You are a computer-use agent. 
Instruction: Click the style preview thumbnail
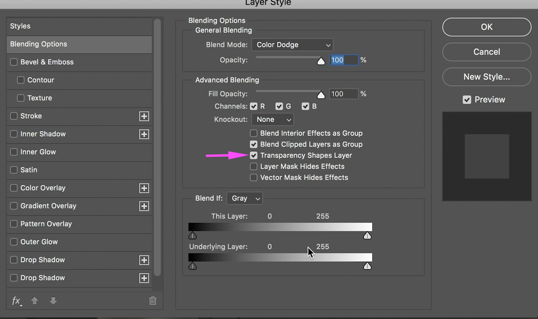tap(487, 156)
